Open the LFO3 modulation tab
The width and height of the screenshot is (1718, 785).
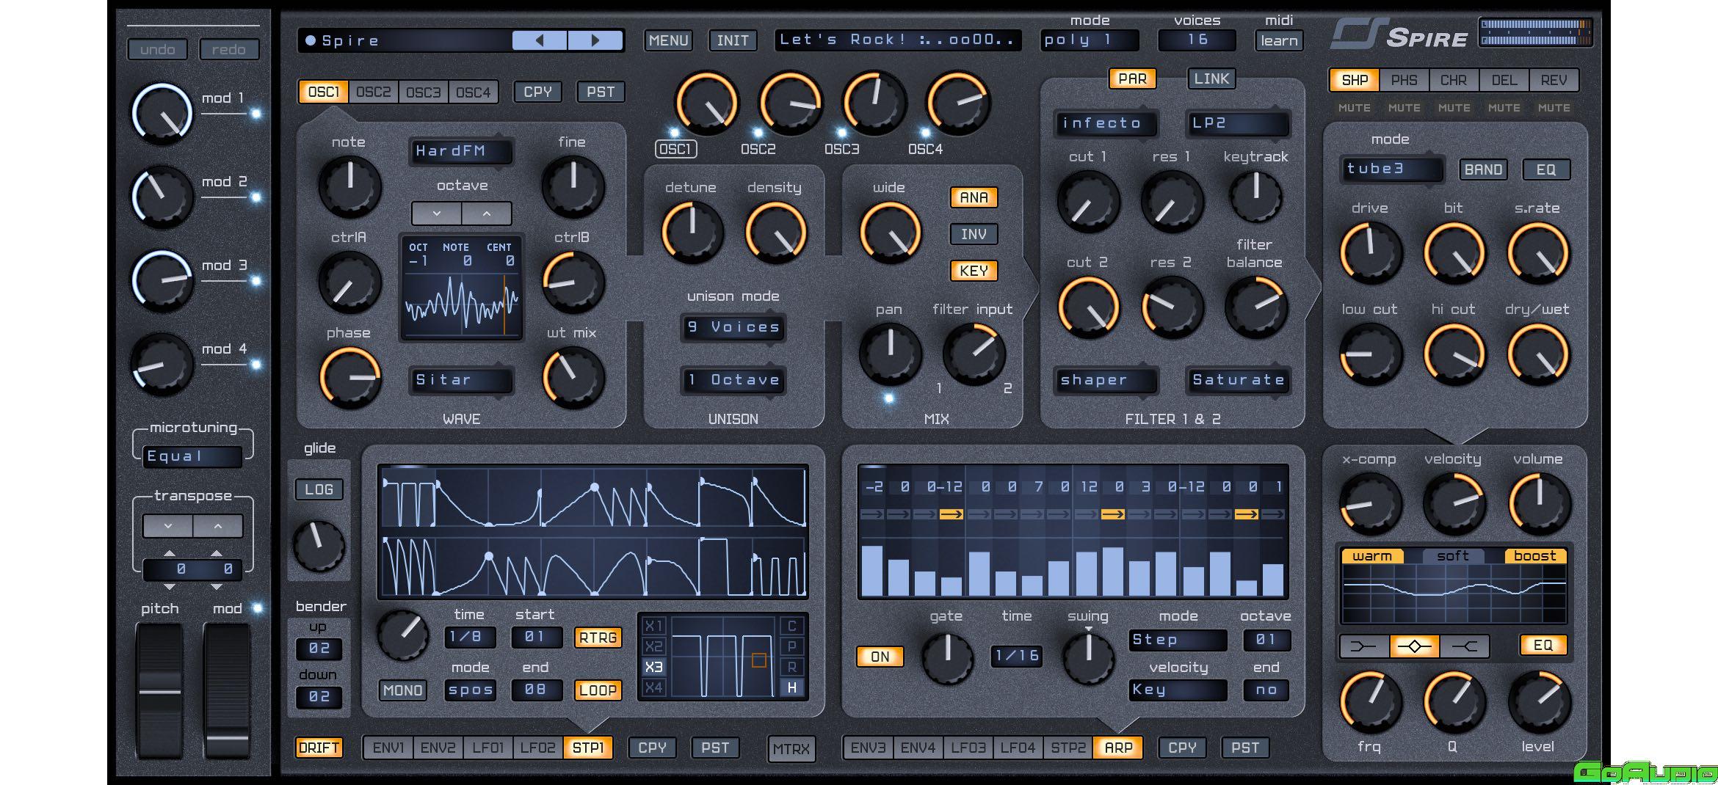click(x=968, y=748)
